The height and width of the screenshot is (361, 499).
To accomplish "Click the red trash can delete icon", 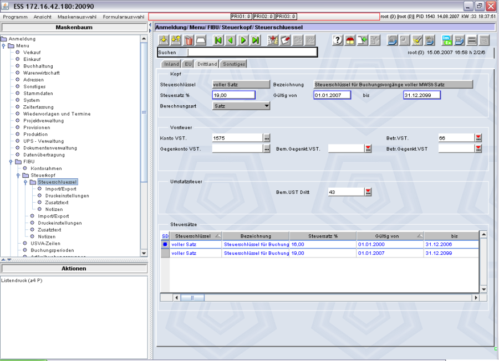I will pyautogui.click(x=189, y=40).
